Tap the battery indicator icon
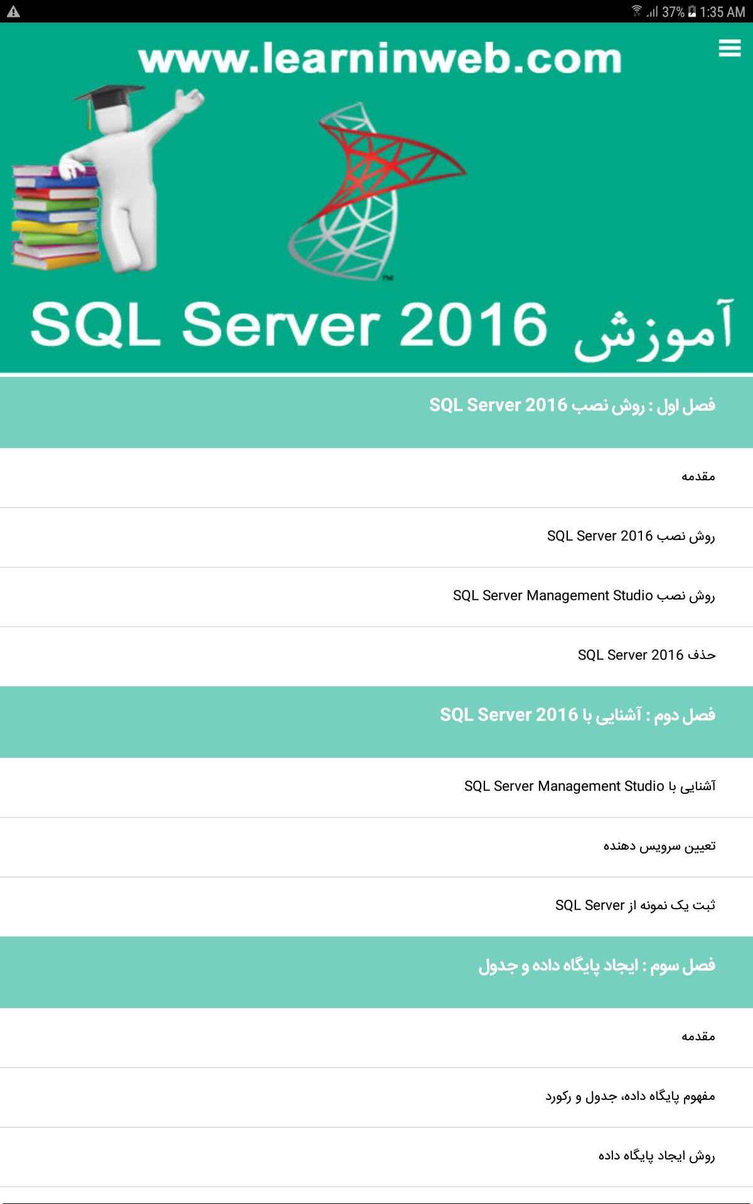The width and height of the screenshot is (753, 1204). pyautogui.click(x=692, y=11)
